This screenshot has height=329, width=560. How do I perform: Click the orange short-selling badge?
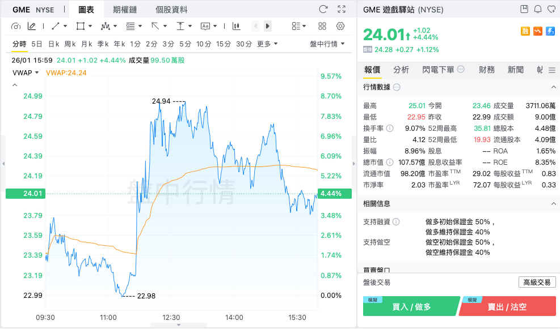pos(537,31)
